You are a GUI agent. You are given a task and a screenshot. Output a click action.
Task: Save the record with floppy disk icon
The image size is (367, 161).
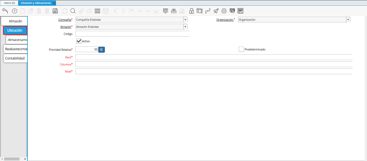click(55, 11)
